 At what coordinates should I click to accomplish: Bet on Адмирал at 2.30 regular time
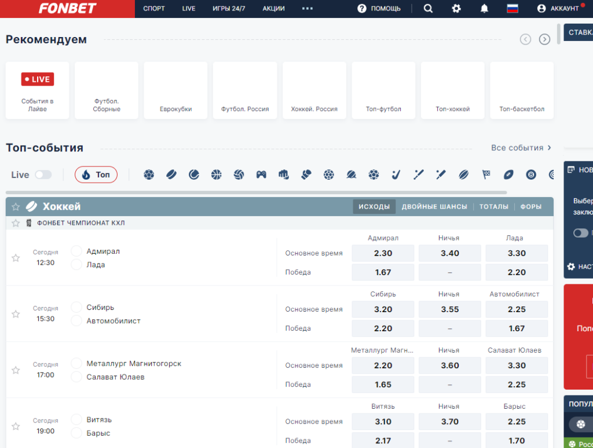coord(383,253)
